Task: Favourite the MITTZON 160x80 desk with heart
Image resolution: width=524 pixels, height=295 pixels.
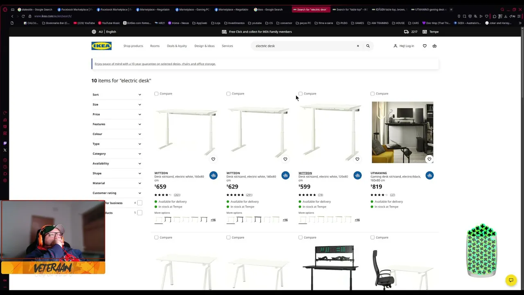Action: 213,159
